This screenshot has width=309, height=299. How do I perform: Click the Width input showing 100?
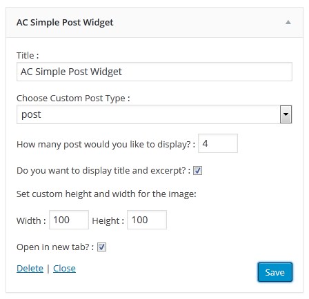pyautogui.click(x=69, y=220)
